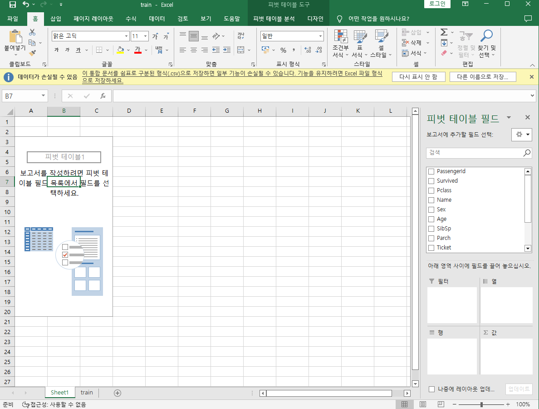Collapse the ribbon with the chevron
Screen dimensions: 539x409
click(x=532, y=65)
